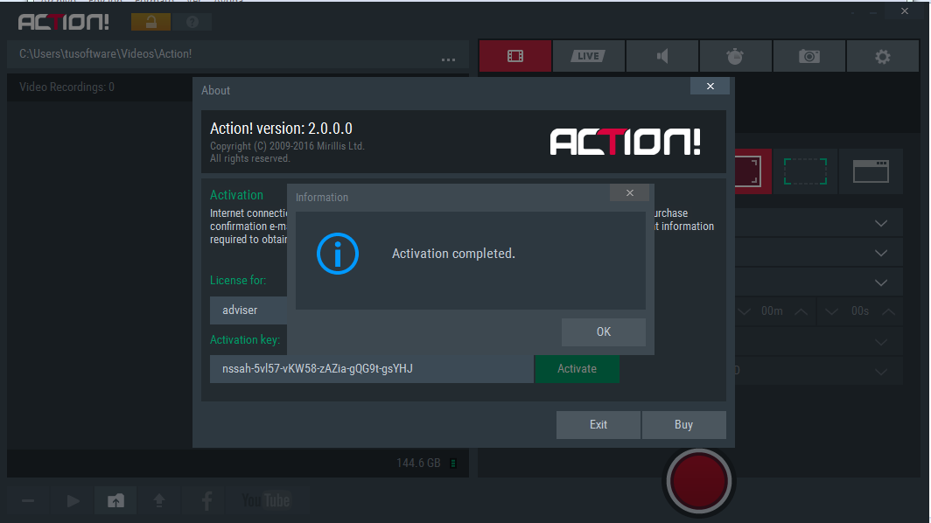Share recording to Facebook
Image resolution: width=931 pixels, height=523 pixels.
[x=206, y=501]
